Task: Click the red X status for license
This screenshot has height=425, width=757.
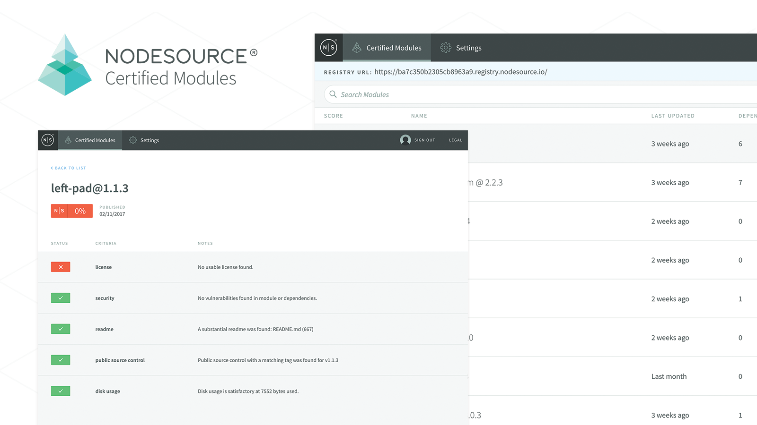Action: [61, 267]
